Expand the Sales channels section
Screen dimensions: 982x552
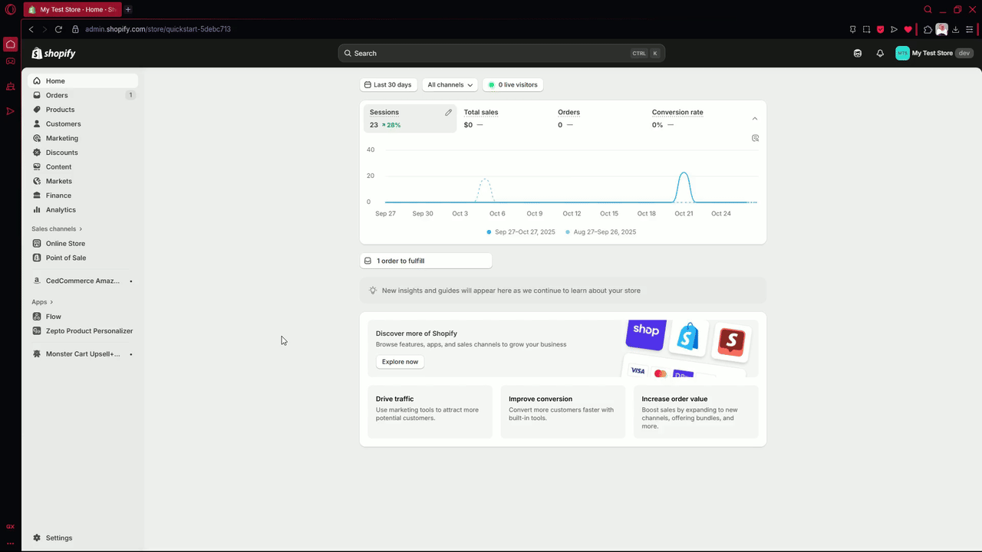point(57,228)
